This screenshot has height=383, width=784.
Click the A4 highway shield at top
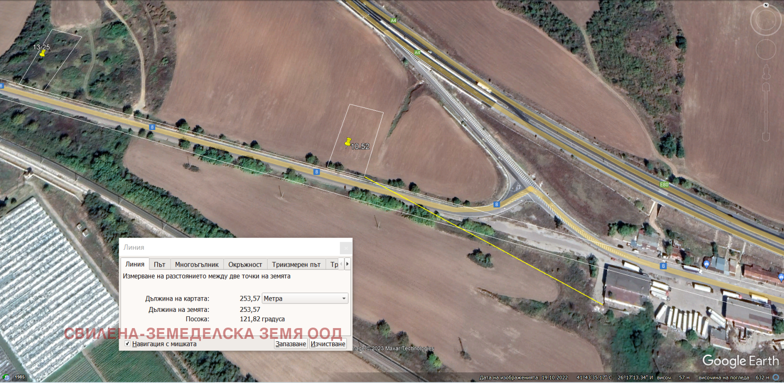[393, 21]
